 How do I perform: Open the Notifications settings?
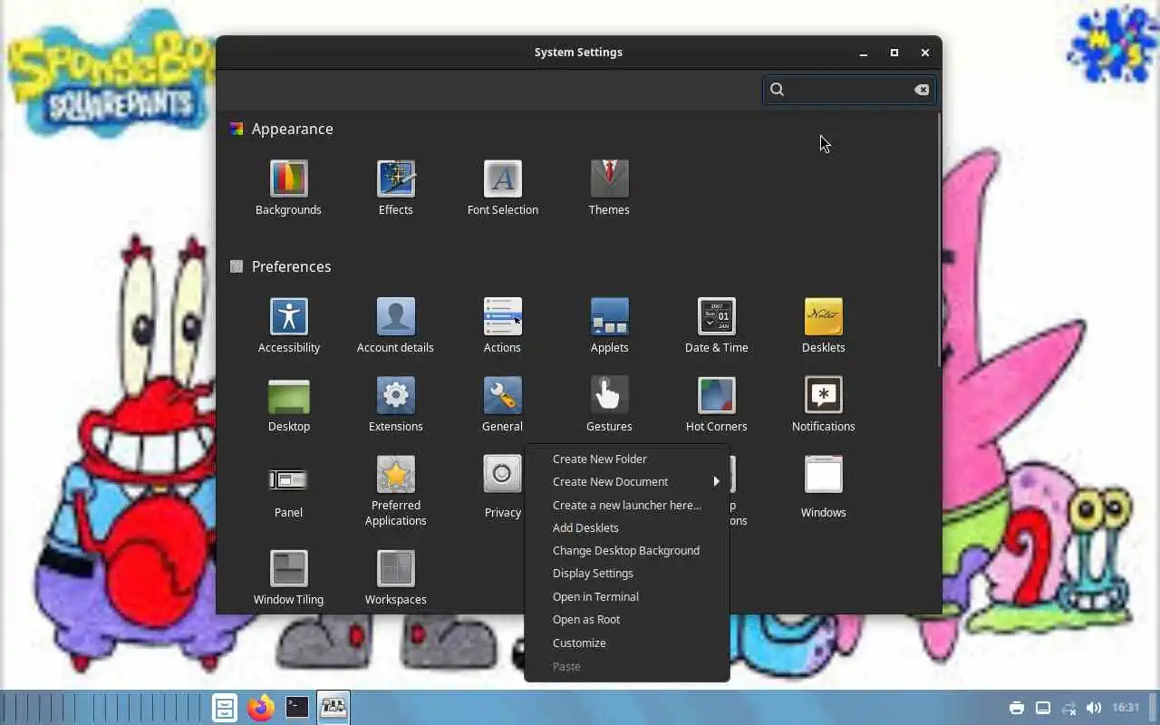point(824,404)
